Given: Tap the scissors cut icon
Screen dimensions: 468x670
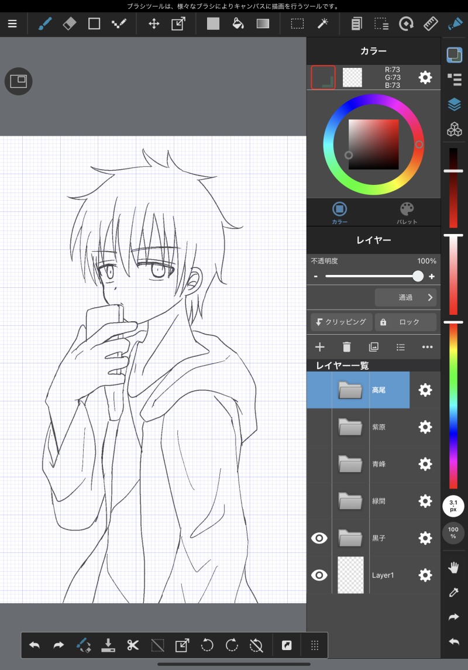Looking at the screenshot, I should [x=133, y=645].
